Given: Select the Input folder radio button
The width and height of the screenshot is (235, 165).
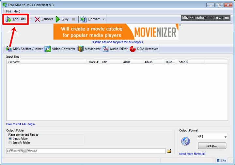Looking at the screenshot, I should tap(10, 139).
